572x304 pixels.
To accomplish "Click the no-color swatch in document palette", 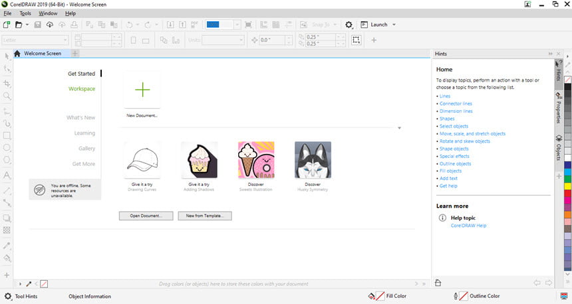I will (44, 284).
